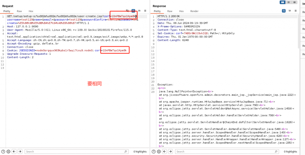
Task: Click the 'Accept-Language' header line
Action: [68, 40]
